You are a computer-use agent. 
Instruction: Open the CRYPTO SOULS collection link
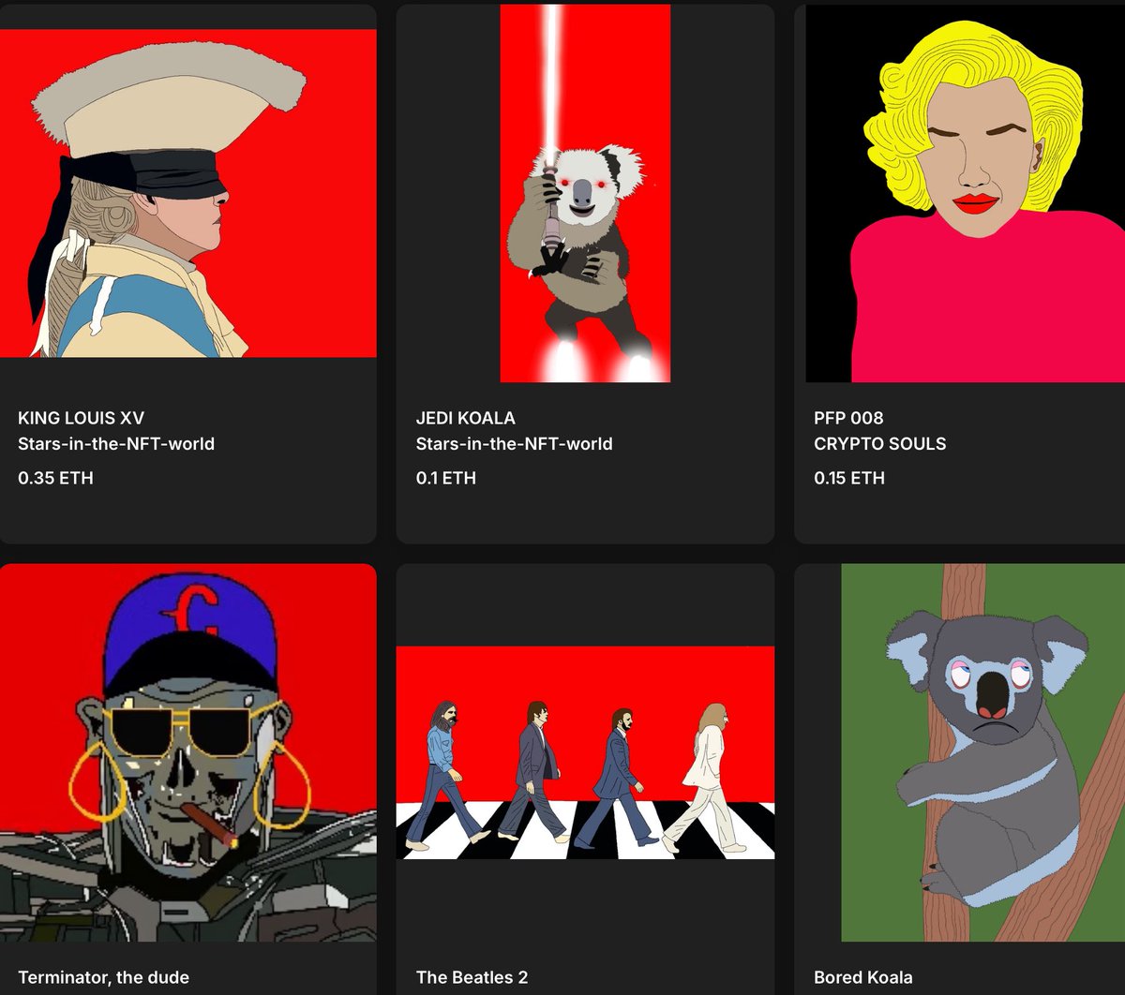[880, 443]
